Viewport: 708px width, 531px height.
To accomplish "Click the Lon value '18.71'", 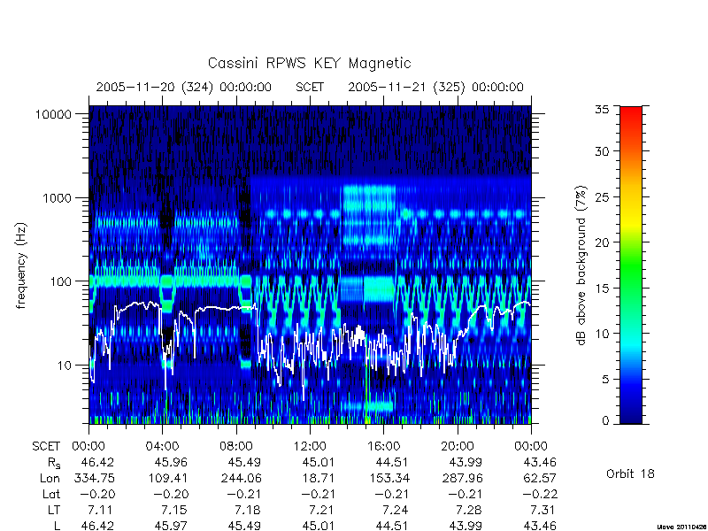I will pyautogui.click(x=318, y=478).
